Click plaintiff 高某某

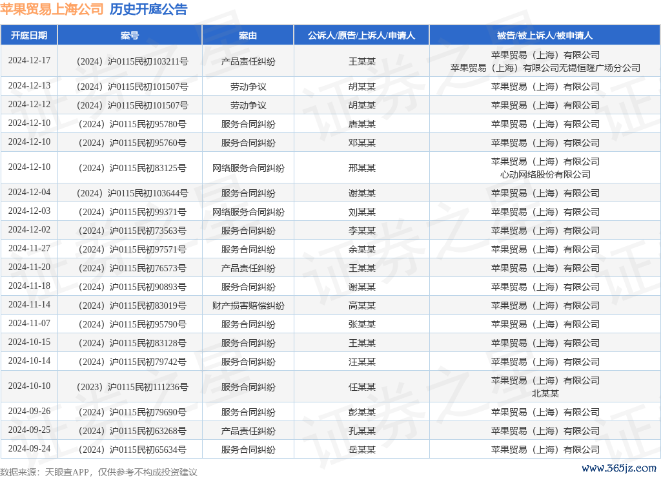point(362,306)
